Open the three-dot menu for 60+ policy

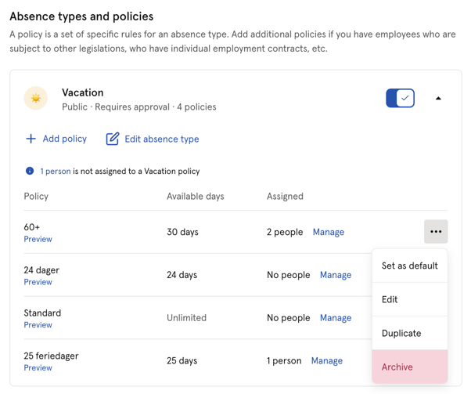(x=436, y=232)
